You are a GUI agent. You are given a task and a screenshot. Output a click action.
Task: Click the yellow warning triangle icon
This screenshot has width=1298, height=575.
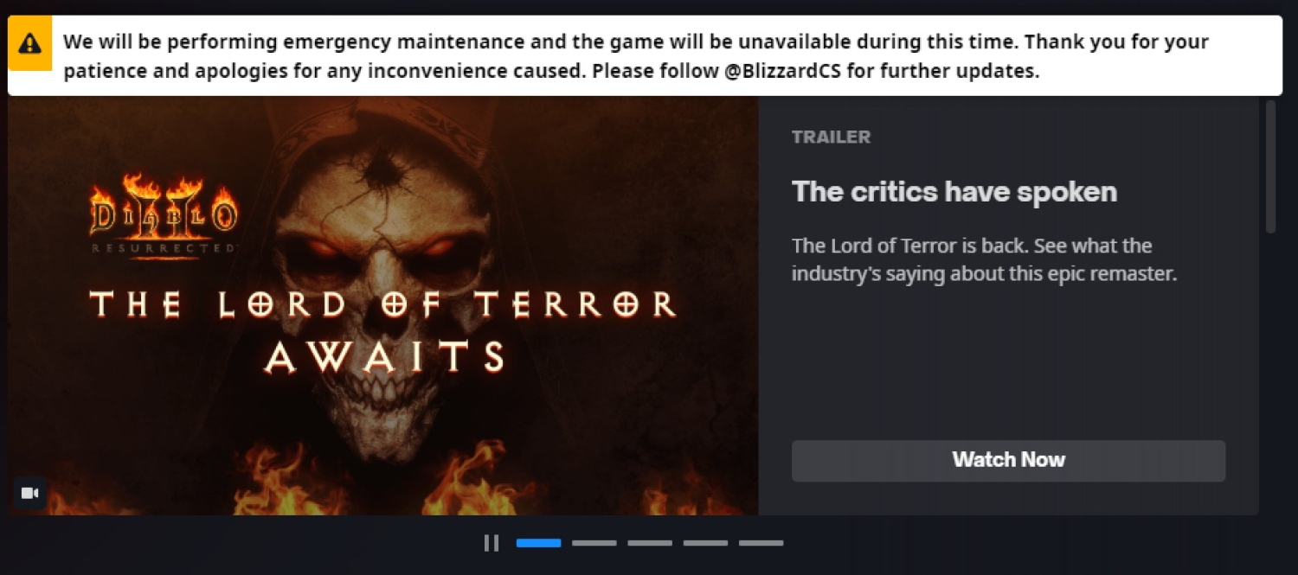click(x=30, y=43)
